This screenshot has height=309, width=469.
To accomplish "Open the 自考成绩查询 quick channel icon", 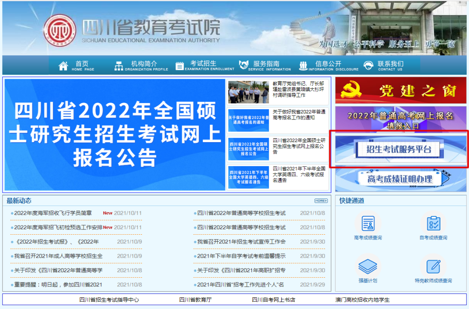I will 433,223.
